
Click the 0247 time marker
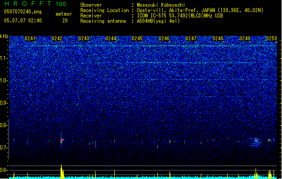(191, 38)
